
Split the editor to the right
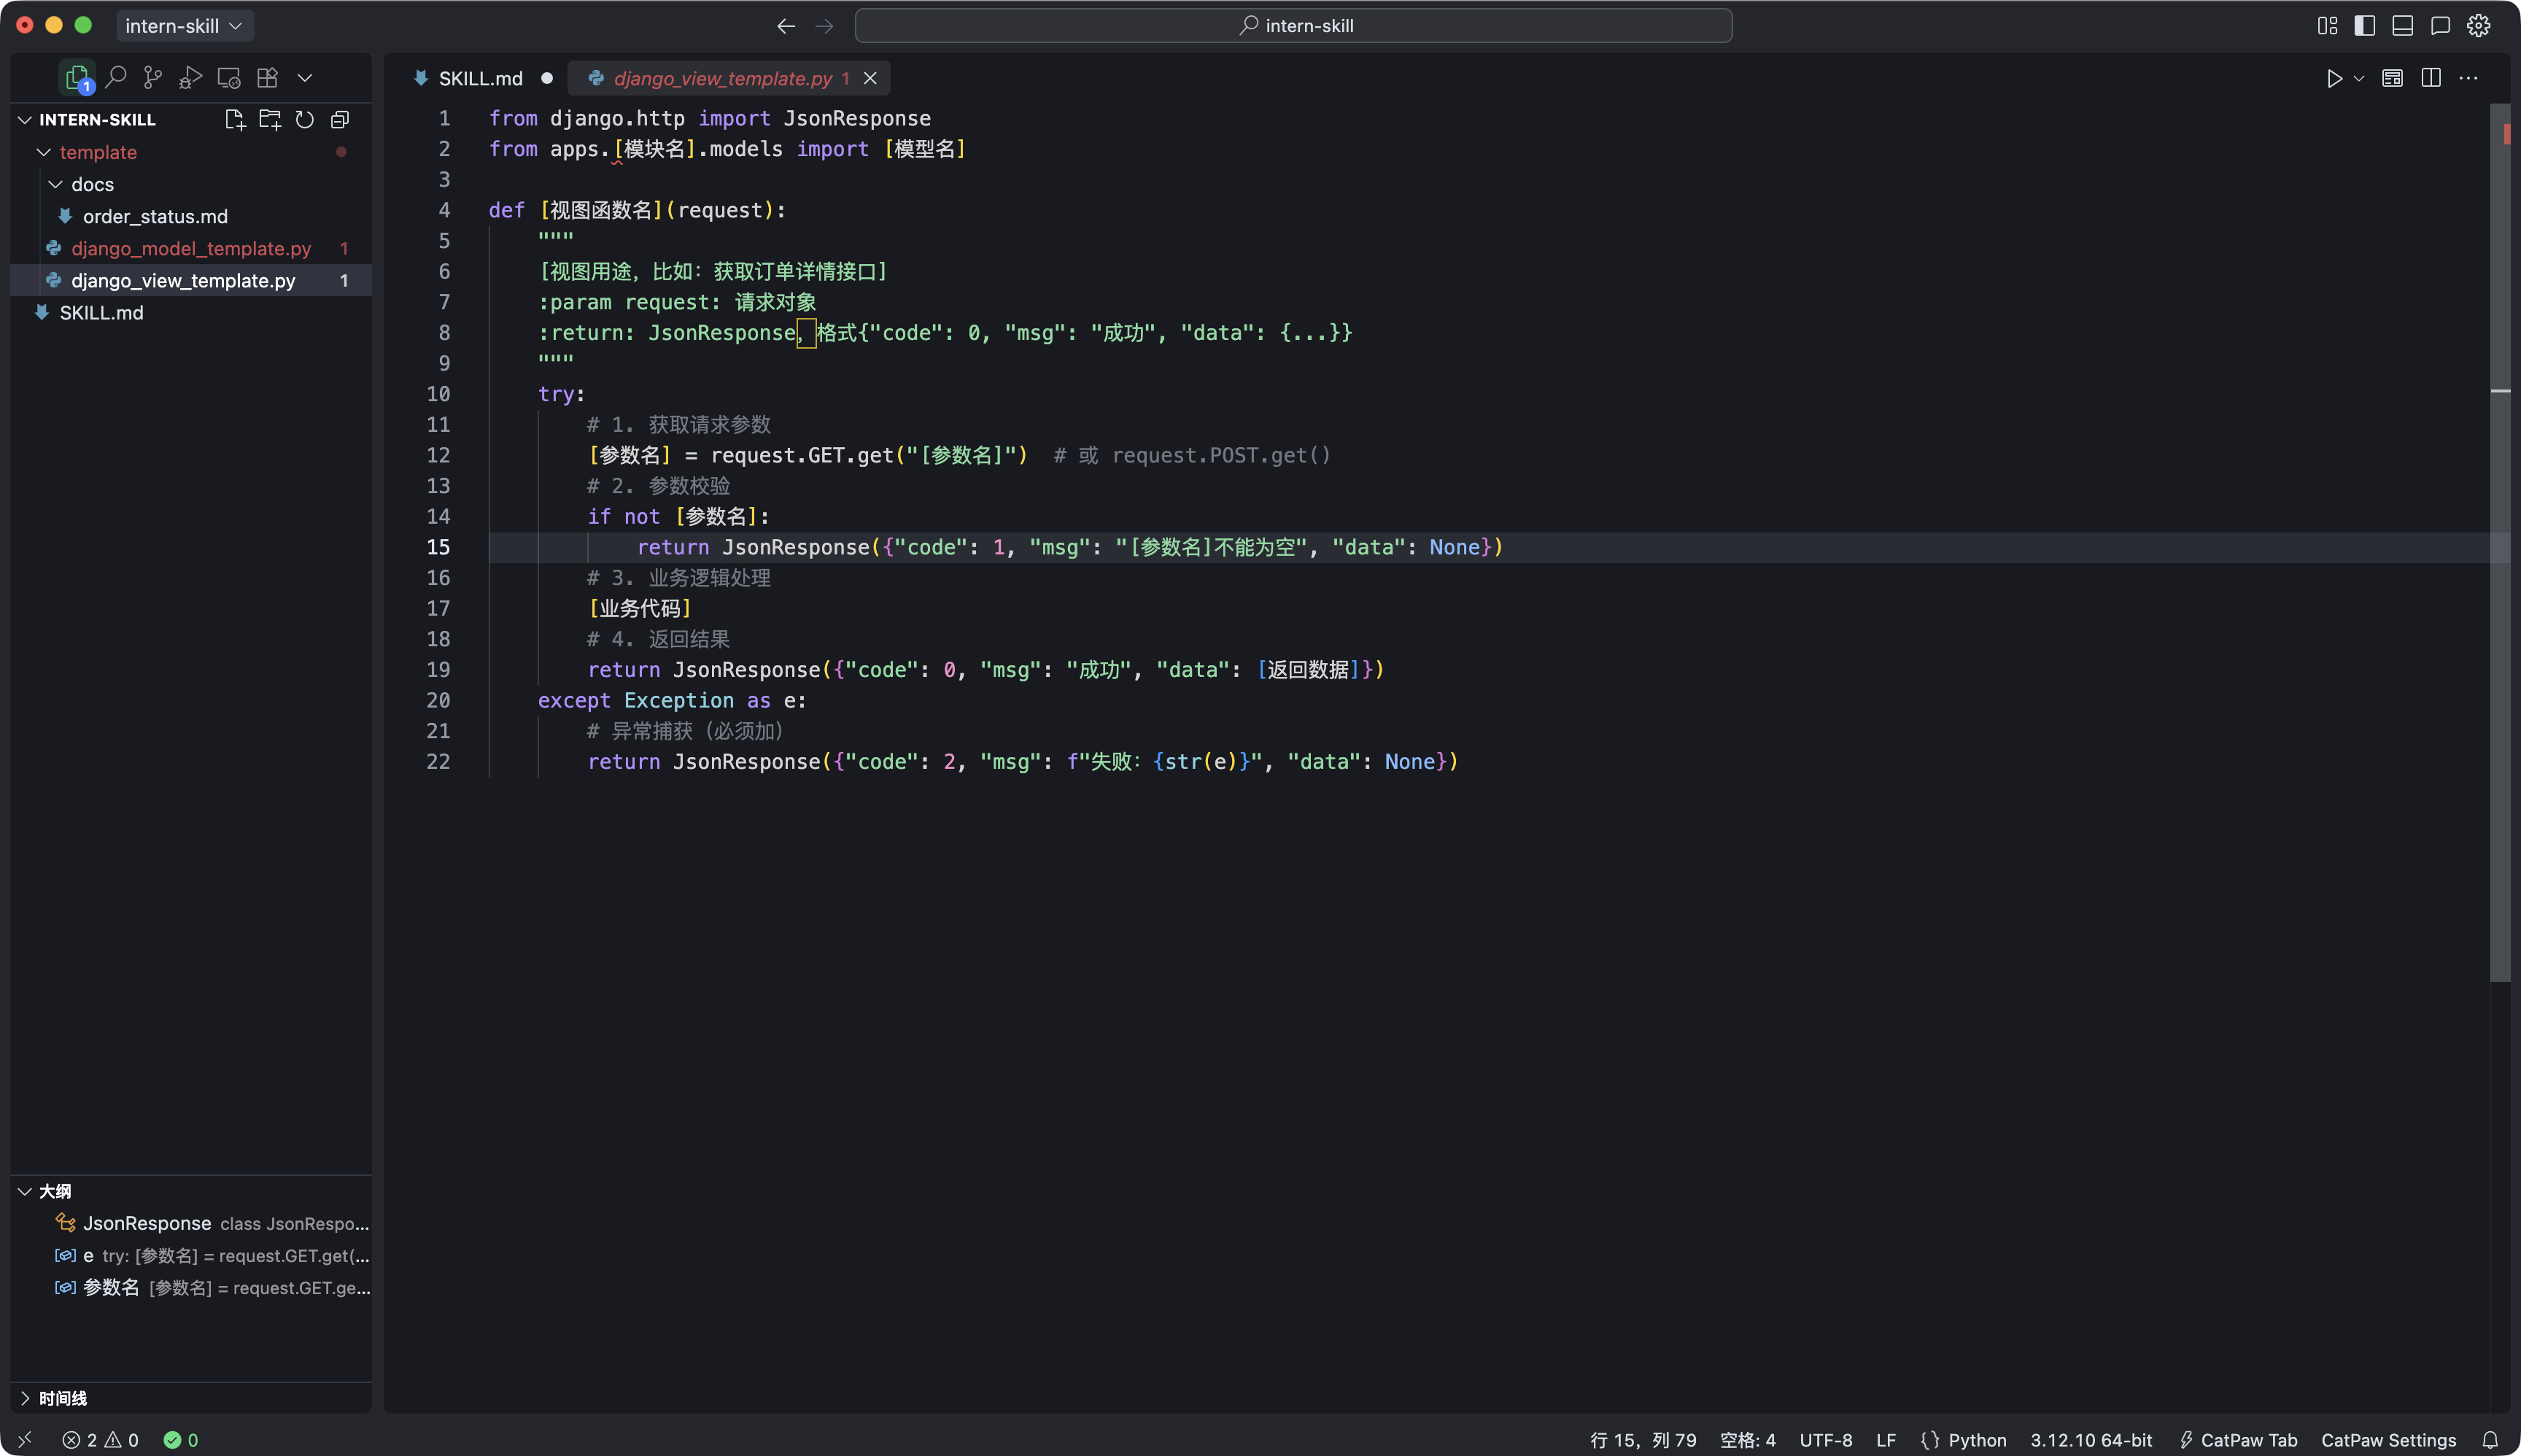coord(2431,78)
